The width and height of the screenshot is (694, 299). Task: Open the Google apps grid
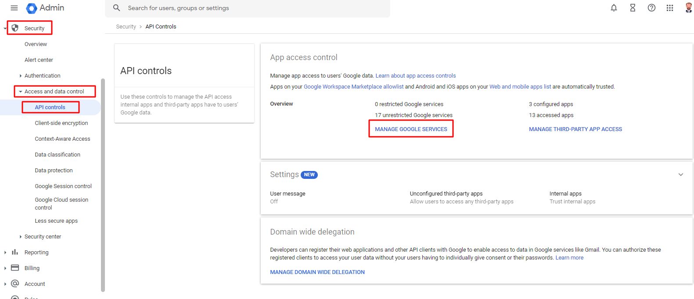point(669,8)
